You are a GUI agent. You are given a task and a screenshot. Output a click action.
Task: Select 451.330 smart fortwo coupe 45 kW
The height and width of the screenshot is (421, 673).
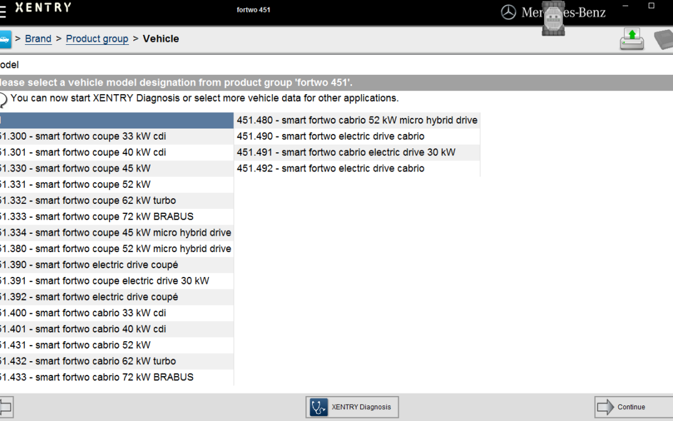point(117,168)
